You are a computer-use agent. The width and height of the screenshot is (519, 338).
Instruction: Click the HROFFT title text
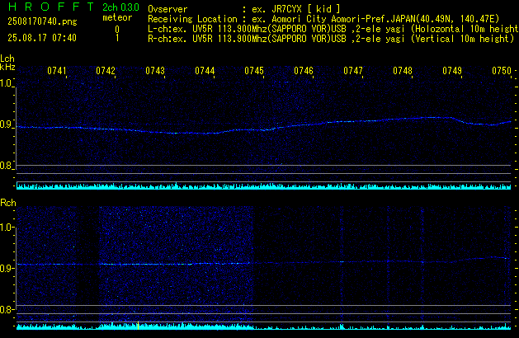(51, 7)
